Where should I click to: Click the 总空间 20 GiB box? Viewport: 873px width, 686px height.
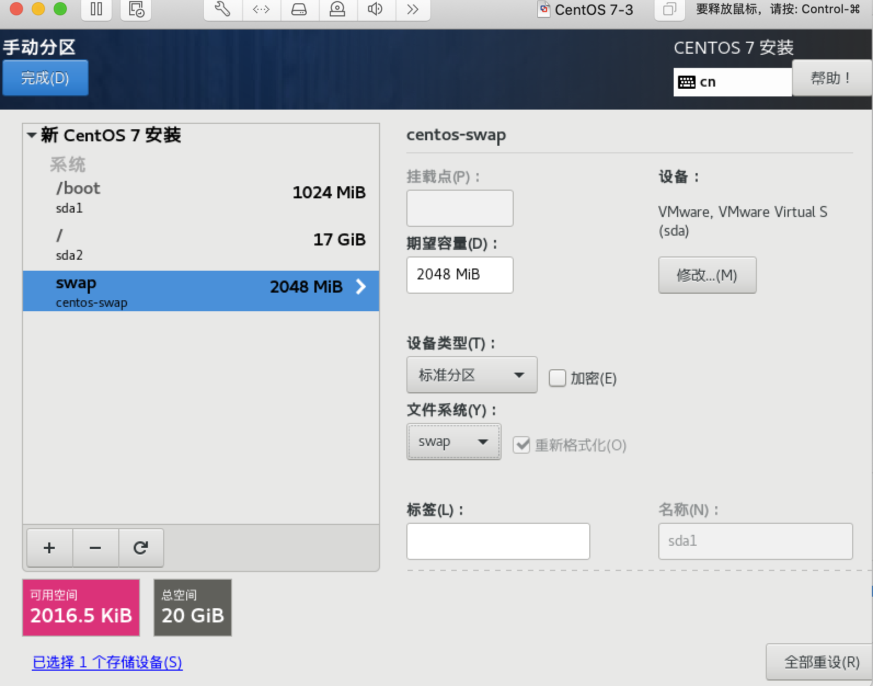click(193, 608)
